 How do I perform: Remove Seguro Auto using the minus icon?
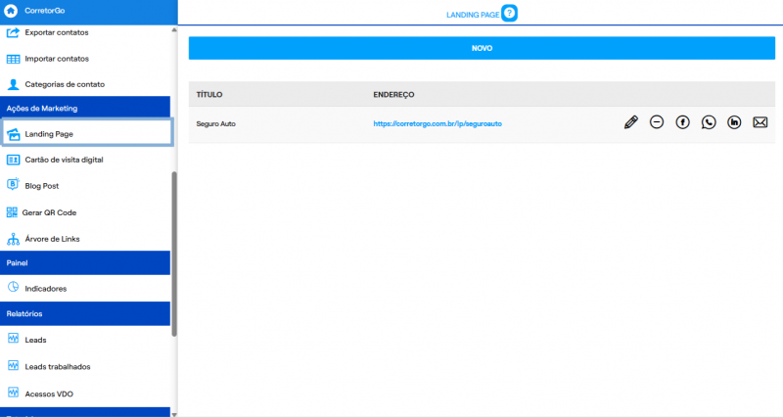(x=657, y=121)
